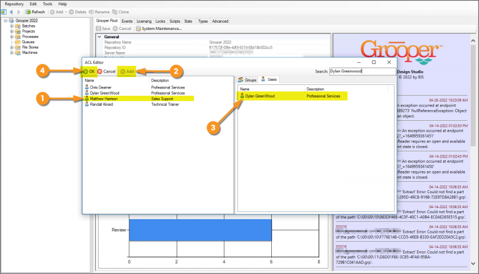Expand the Projects tree node
Screen dimensions: 479x274
point(11,32)
